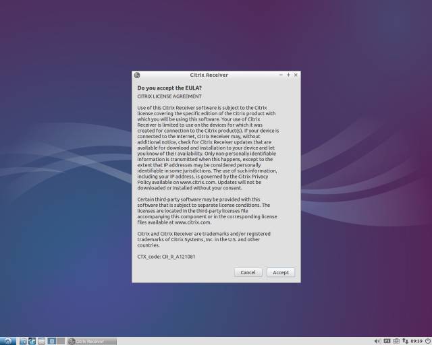This screenshot has height=345, width=432.
Task: Click the 'Do you accept the EULA?' heading
Action: pyautogui.click(x=169, y=88)
